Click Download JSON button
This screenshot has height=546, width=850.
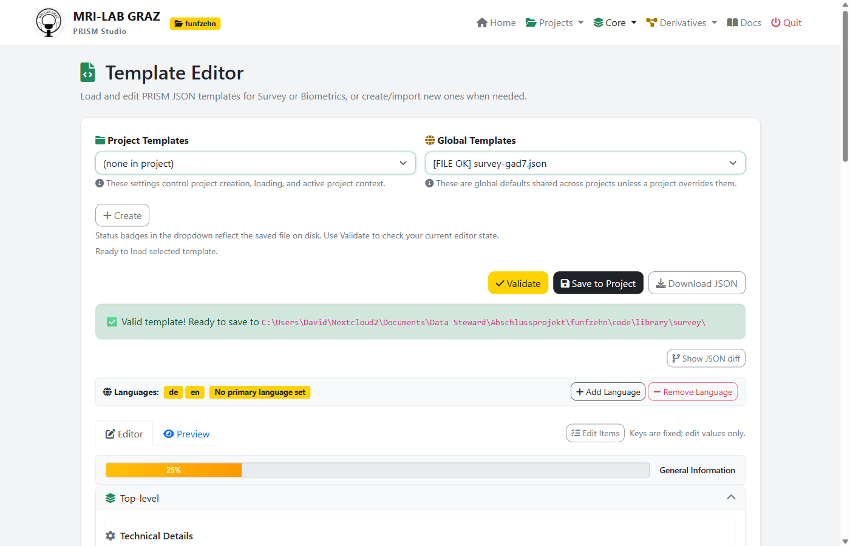coord(697,283)
